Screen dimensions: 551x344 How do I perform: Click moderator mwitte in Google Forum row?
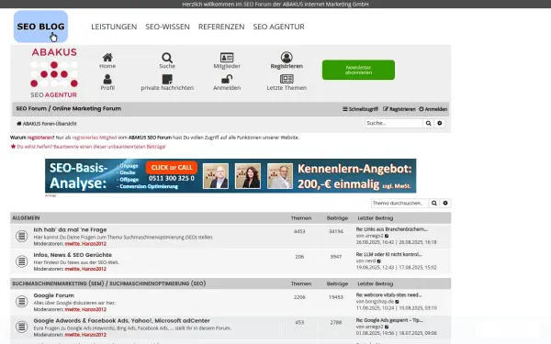pyautogui.click(x=72, y=309)
